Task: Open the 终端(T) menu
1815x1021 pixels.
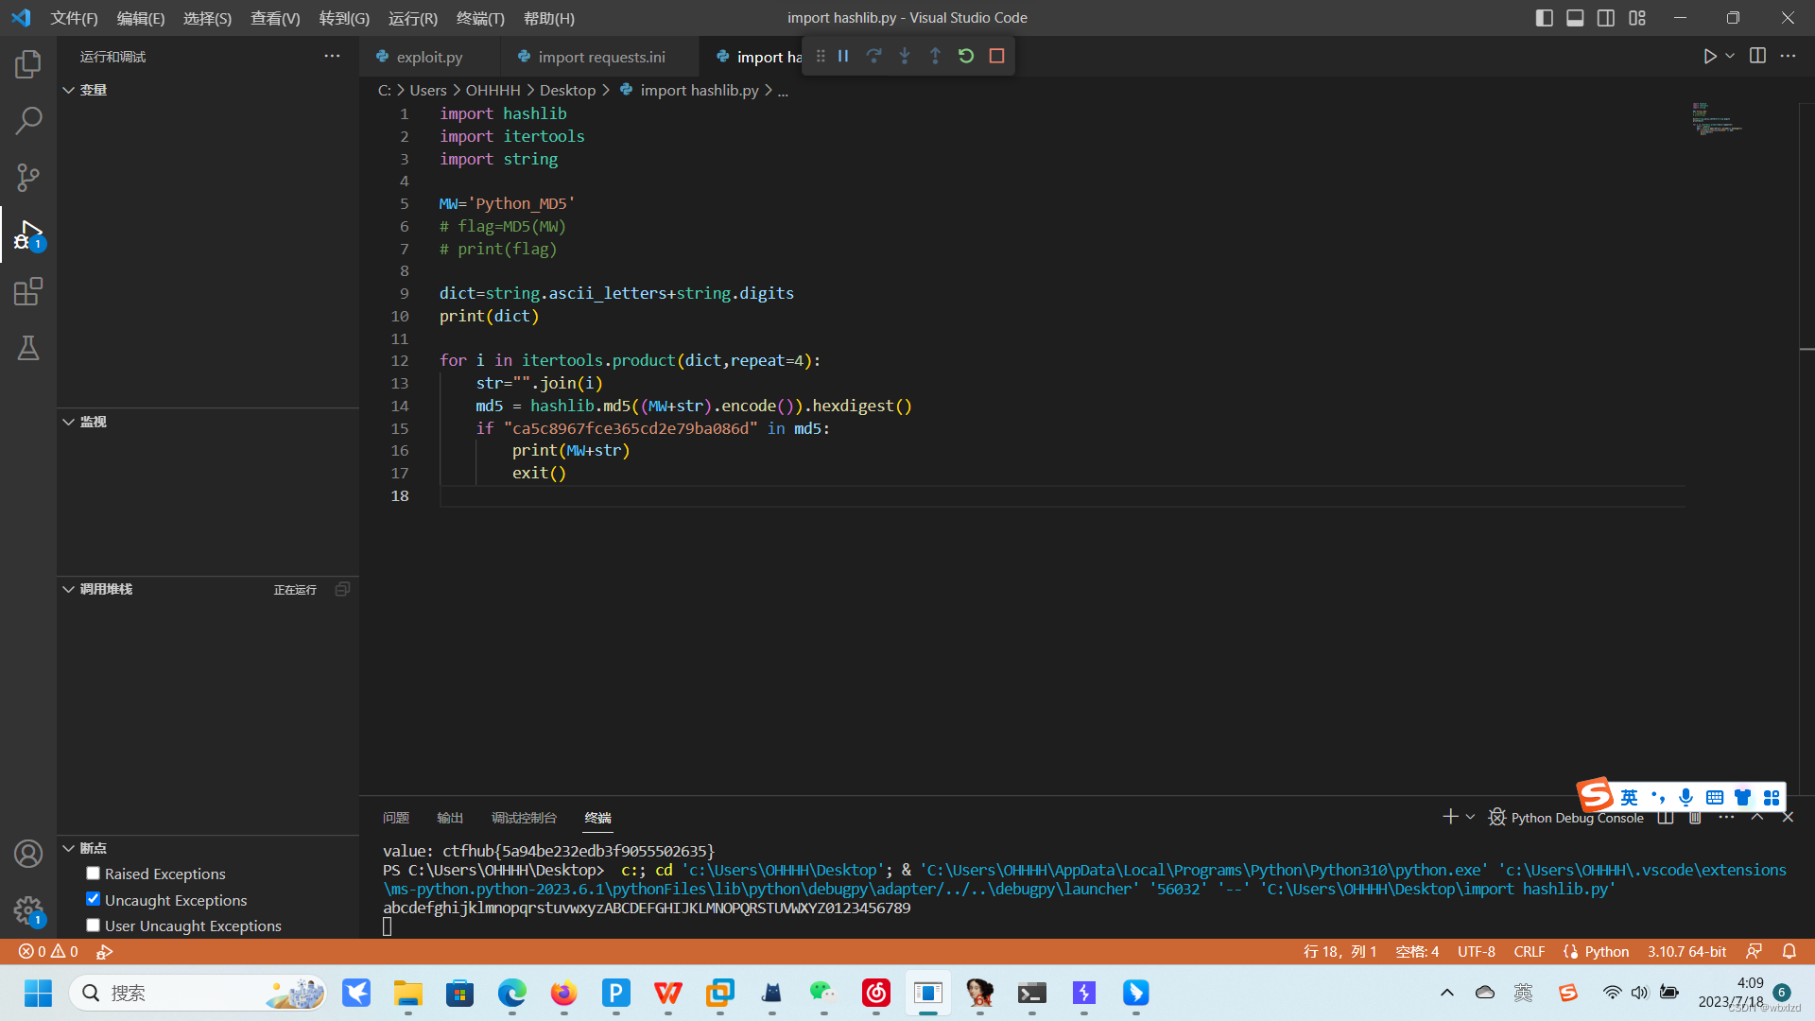Action: 480,18
